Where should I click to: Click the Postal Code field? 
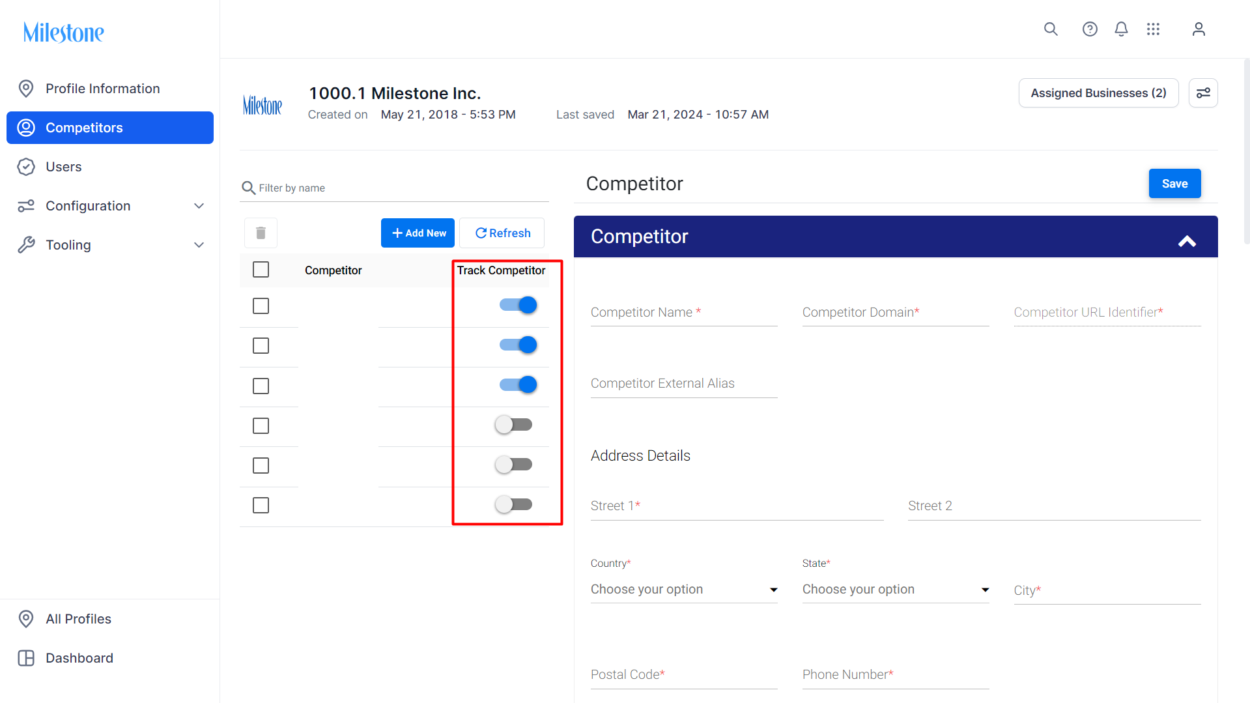click(x=684, y=675)
